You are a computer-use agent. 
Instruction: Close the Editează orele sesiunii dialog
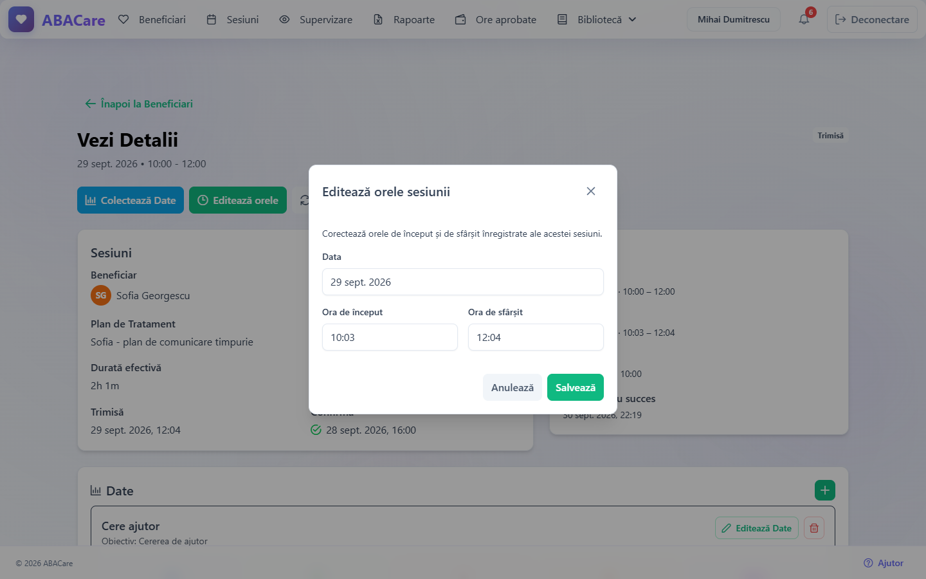point(591,191)
